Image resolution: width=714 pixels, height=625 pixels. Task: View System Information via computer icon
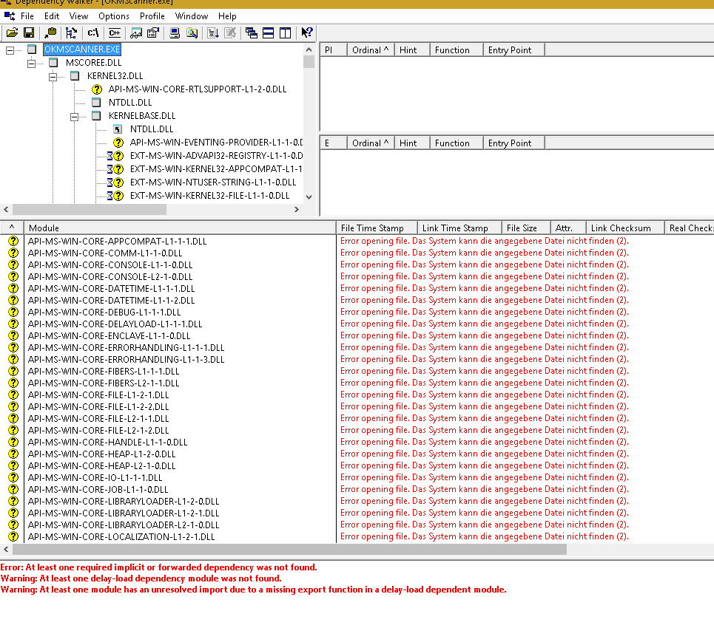(x=172, y=33)
